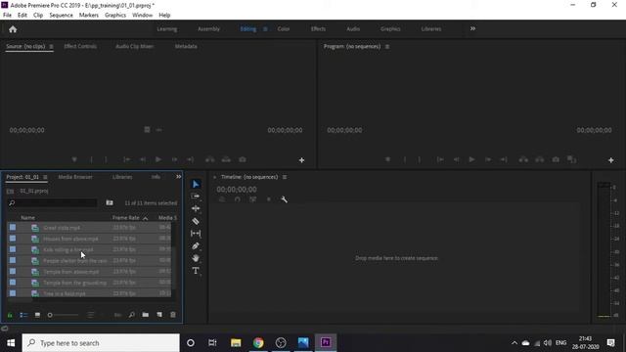Switch to the Assembly workspace
Image resolution: width=626 pixels, height=352 pixels.
(208, 29)
